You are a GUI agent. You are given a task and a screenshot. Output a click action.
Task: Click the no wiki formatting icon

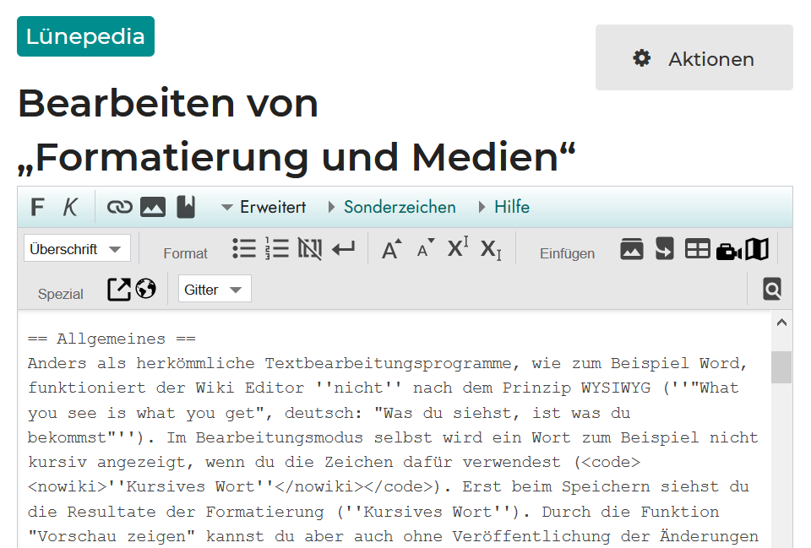310,248
